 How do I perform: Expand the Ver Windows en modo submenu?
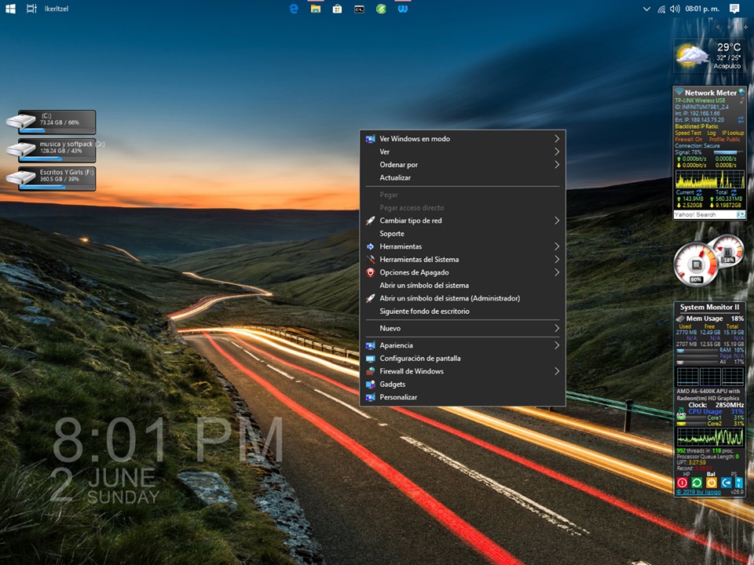462,138
